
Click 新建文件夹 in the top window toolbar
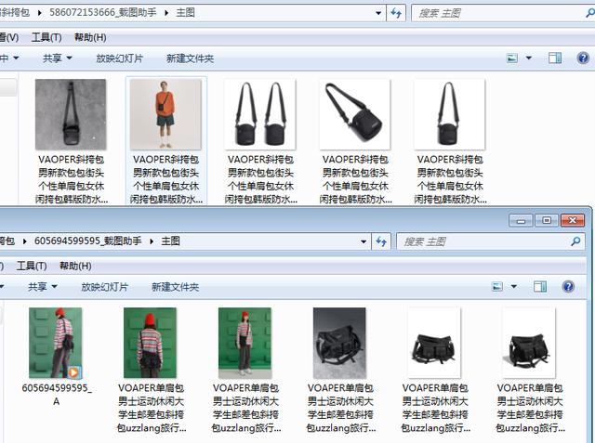(190, 59)
